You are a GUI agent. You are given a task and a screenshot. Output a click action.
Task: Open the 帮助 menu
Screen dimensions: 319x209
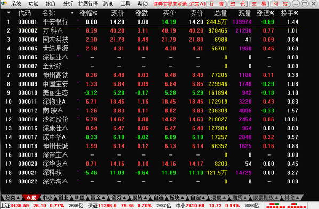(143, 4)
